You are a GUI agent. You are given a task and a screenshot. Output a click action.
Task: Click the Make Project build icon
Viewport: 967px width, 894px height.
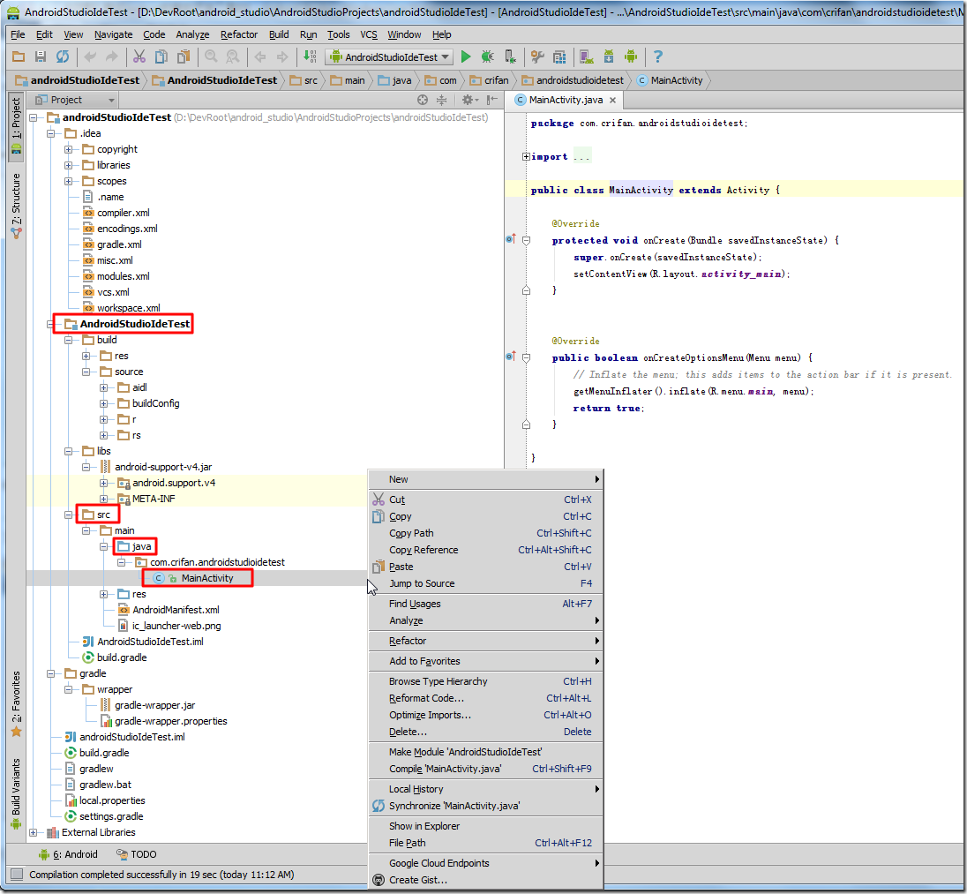coord(310,56)
